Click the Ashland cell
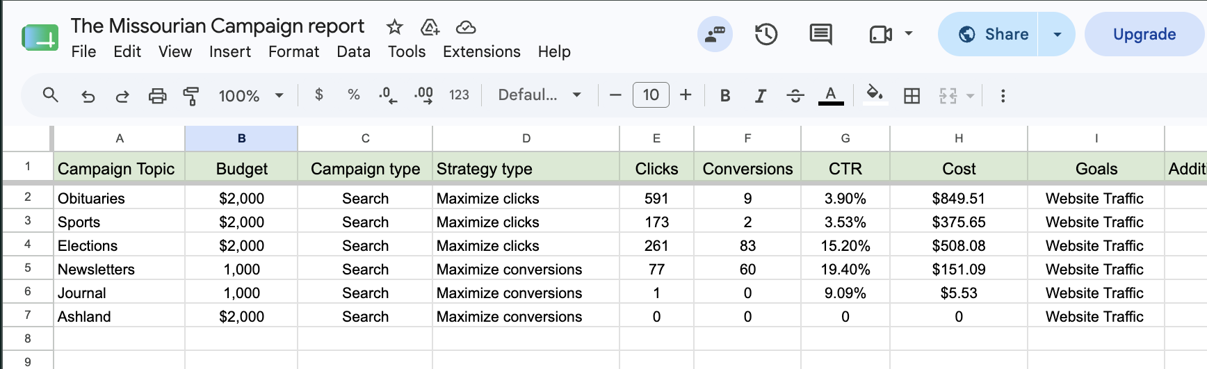This screenshot has height=369, width=1207. (120, 316)
